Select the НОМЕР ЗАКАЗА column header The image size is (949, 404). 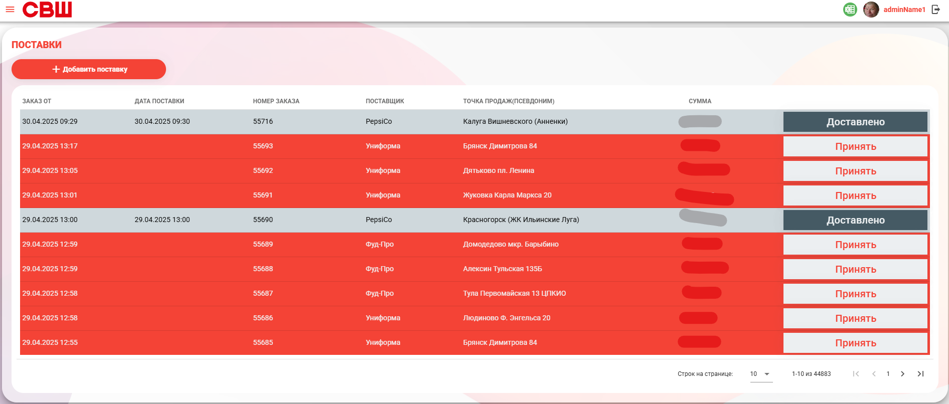point(276,101)
